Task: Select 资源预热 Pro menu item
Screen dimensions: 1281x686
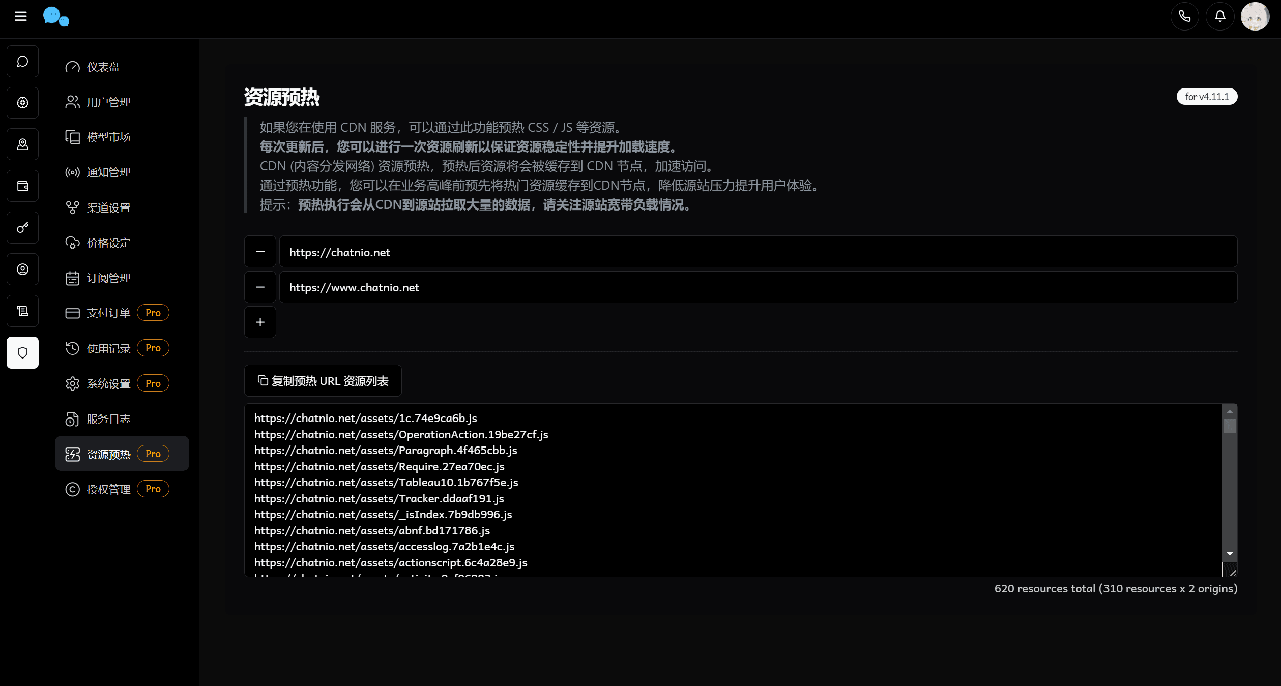Action: click(122, 454)
